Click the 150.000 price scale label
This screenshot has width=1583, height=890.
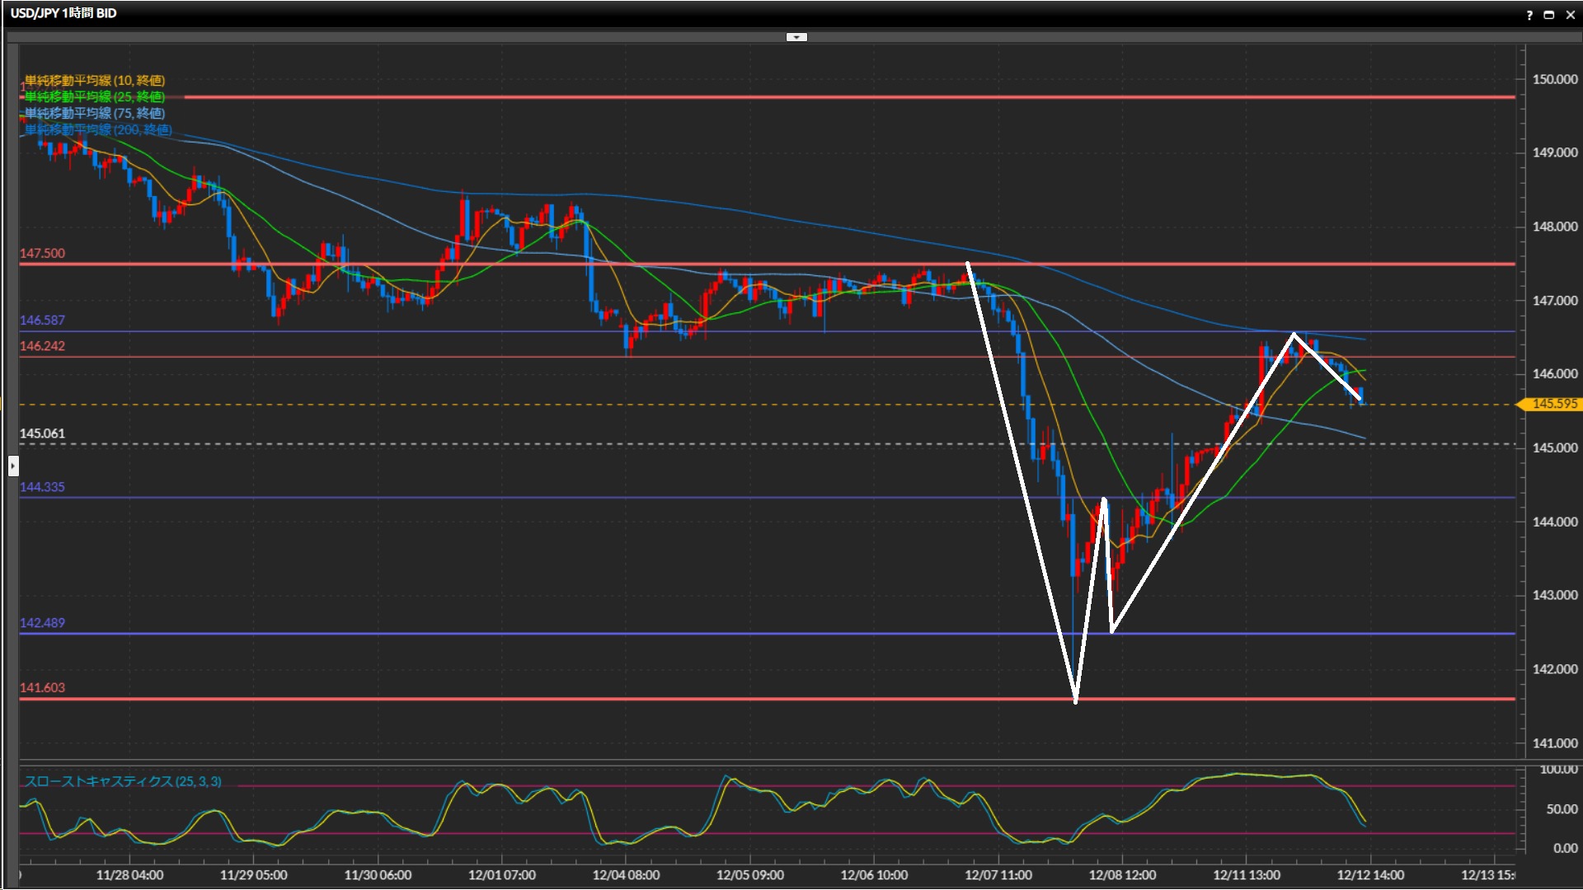coord(1554,79)
